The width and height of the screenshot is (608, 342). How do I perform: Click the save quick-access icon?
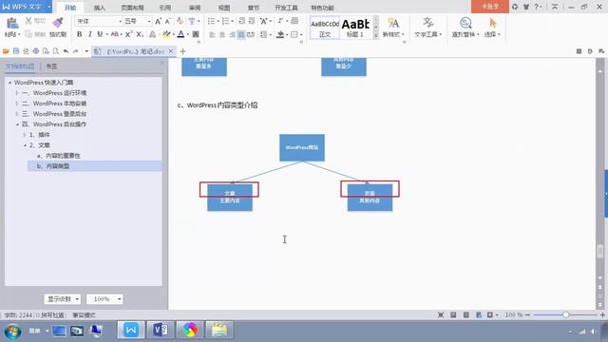coord(16,51)
